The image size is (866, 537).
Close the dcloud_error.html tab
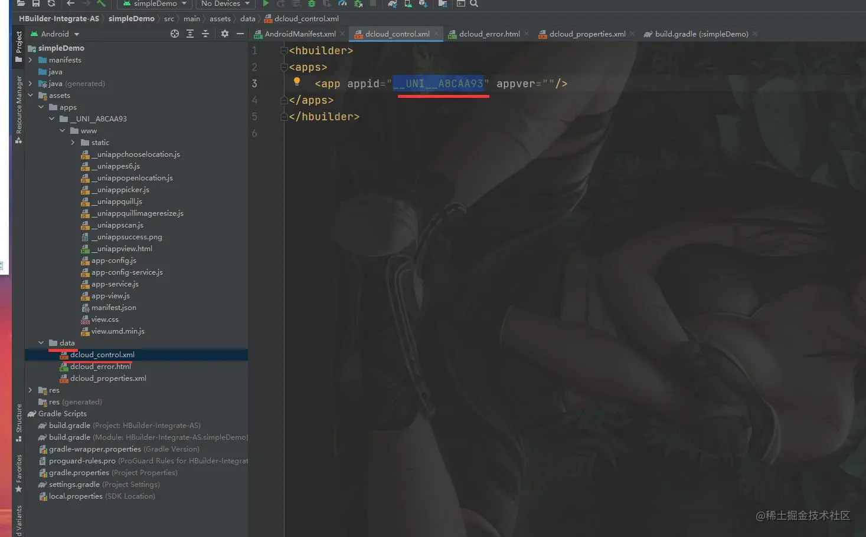click(x=527, y=34)
